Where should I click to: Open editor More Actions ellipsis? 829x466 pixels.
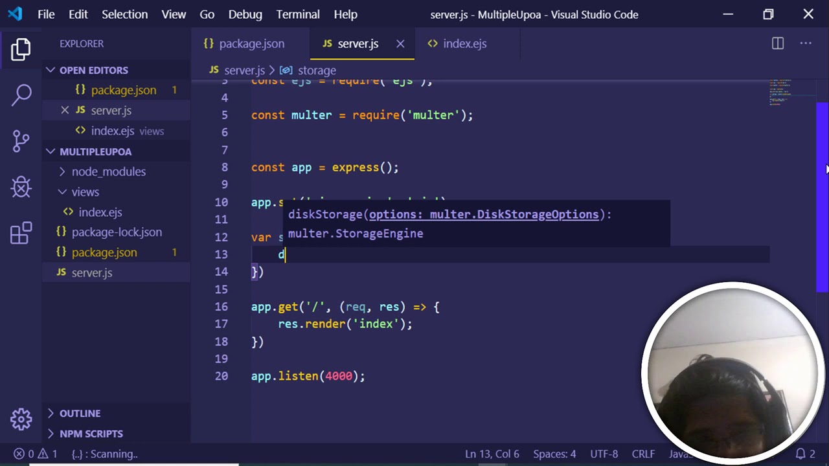pyautogui.click(x=806, y=43)
